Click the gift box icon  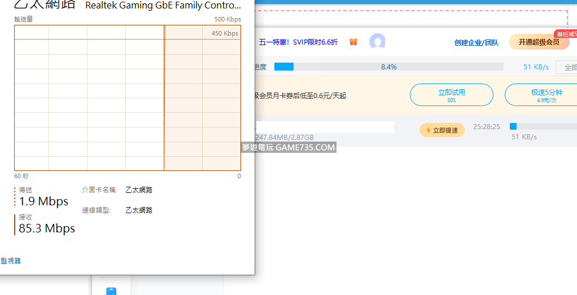(x=353, y=42)
